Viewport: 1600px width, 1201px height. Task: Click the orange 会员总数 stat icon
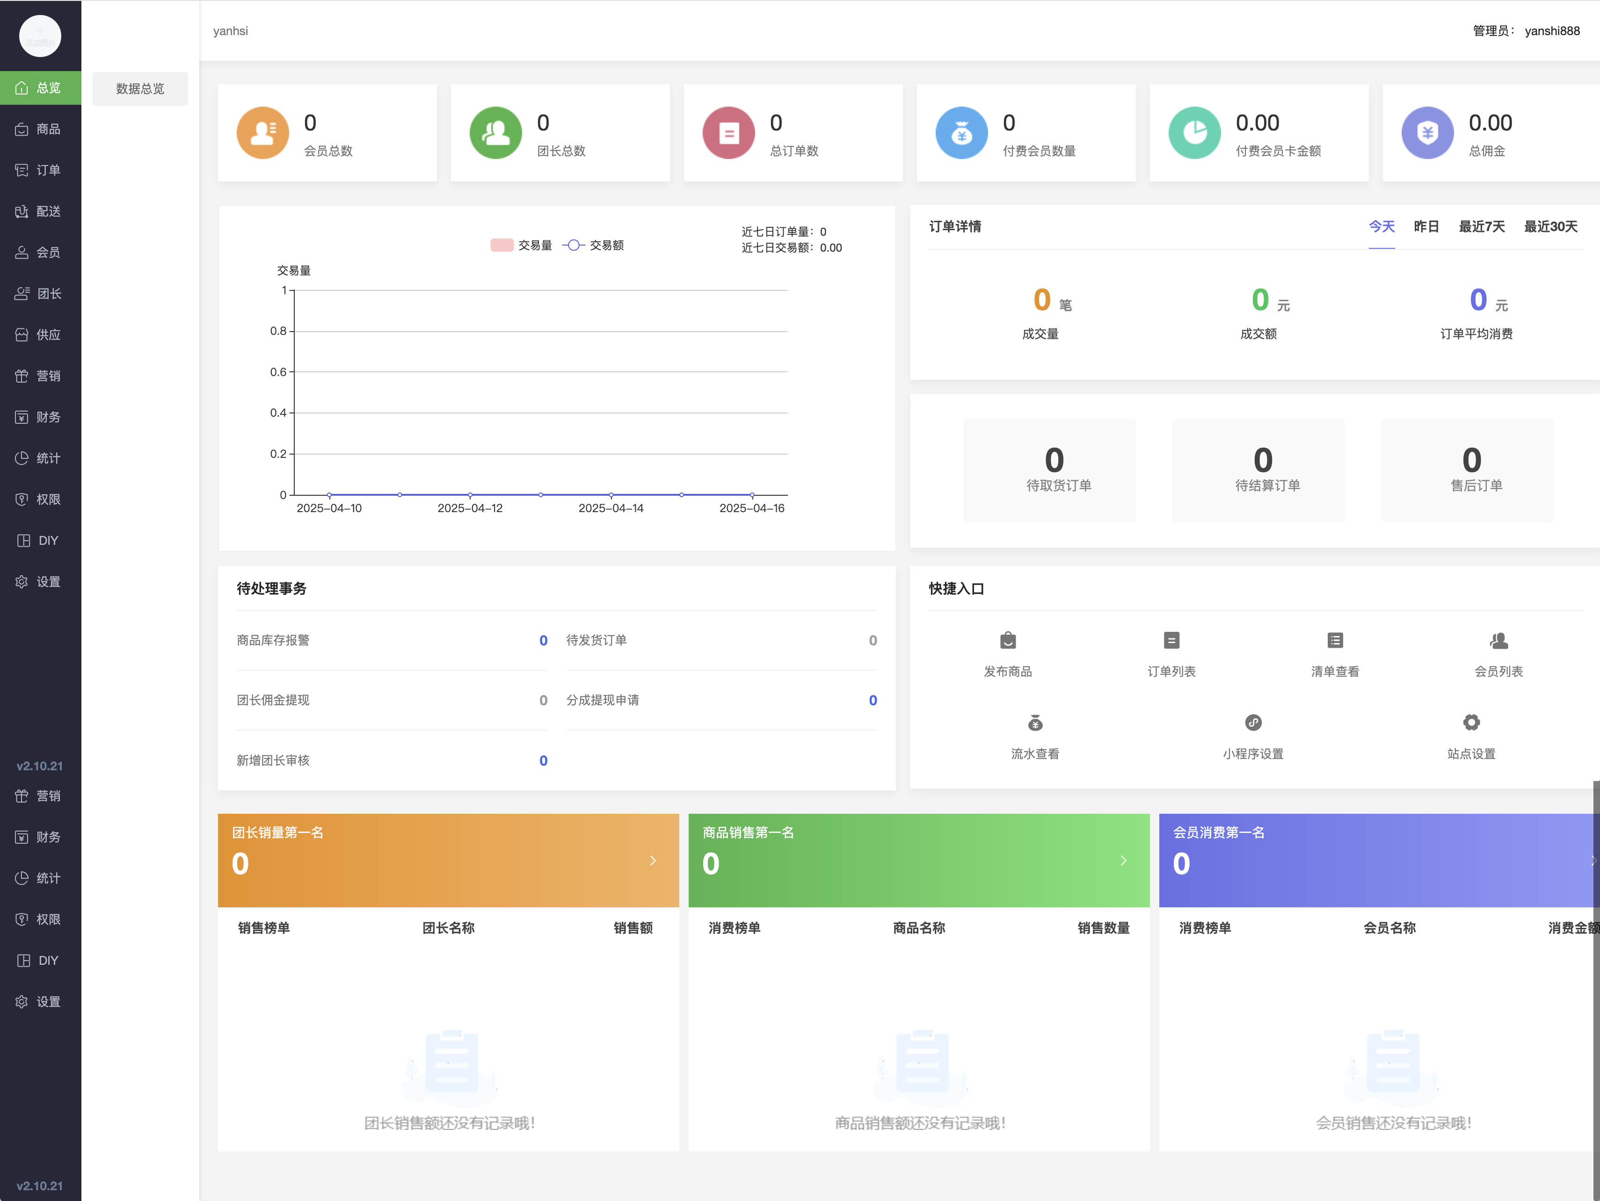[262, 133]
